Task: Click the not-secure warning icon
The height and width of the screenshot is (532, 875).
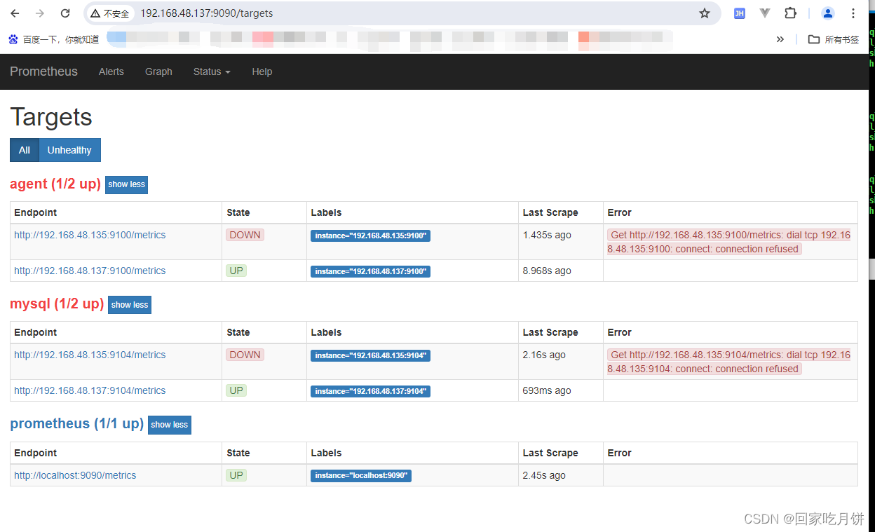Action: pos(95,13)
